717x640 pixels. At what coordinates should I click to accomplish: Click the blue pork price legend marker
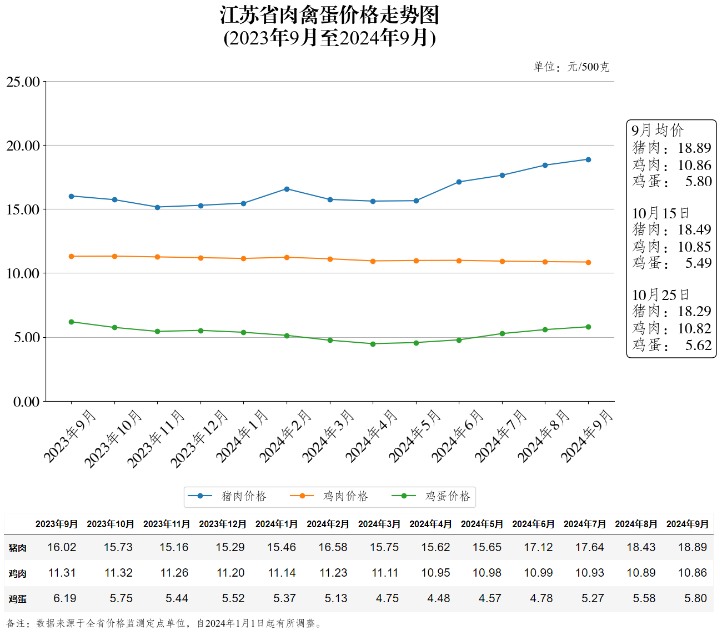point(200,496)
